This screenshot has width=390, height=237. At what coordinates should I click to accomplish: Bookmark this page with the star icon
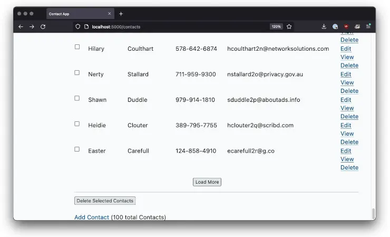(289, 26)
